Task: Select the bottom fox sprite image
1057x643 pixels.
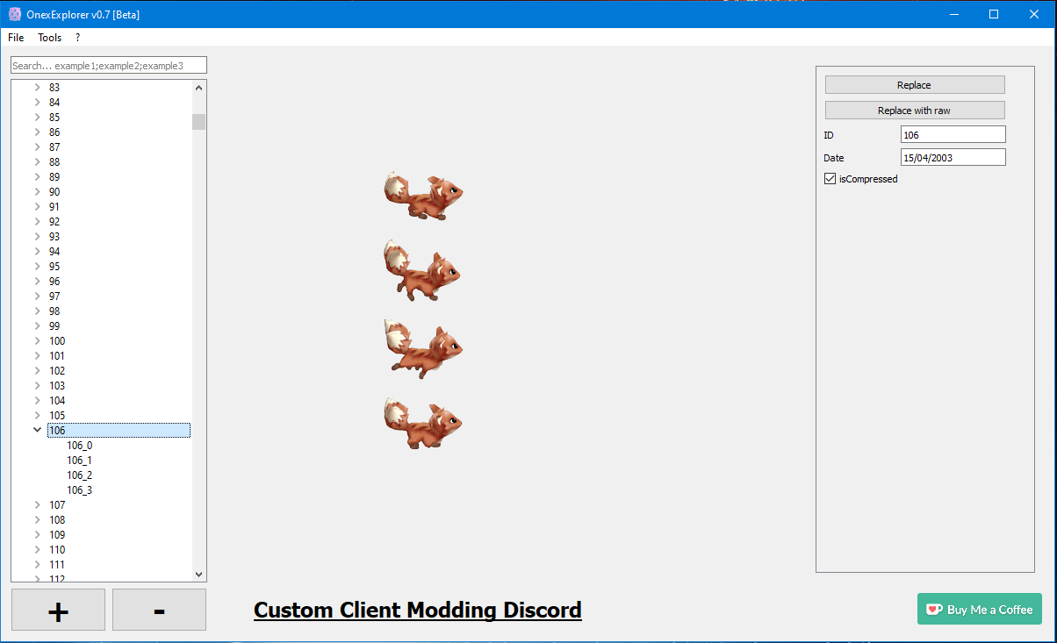Action: point(423,423)
